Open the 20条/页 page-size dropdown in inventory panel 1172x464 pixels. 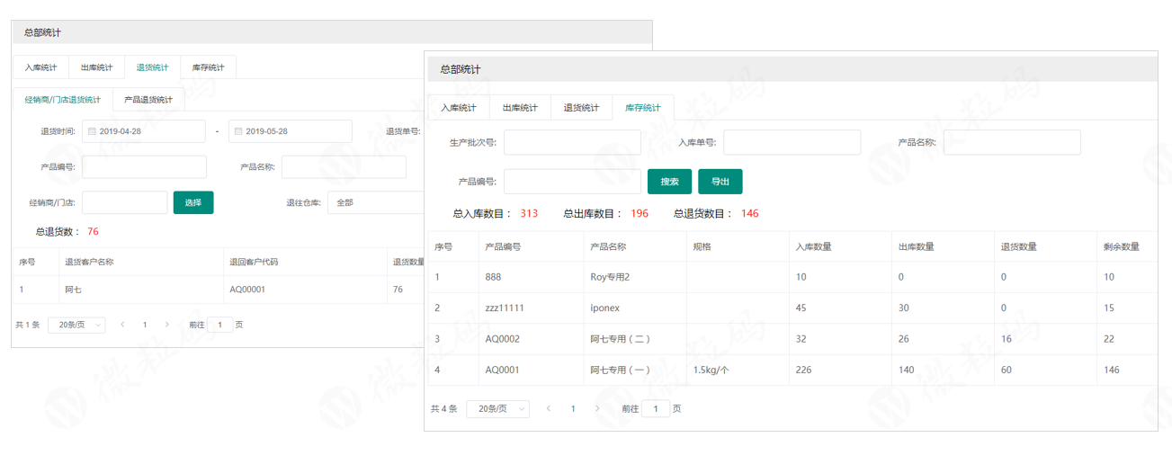[497, 409]
